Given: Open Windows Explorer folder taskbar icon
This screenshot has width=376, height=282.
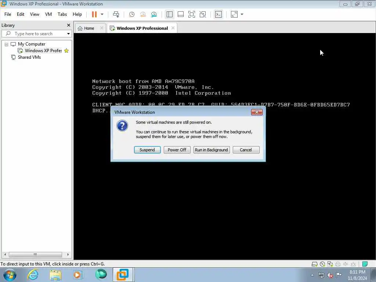Looking at the screenshot, I should click(56, 275).
